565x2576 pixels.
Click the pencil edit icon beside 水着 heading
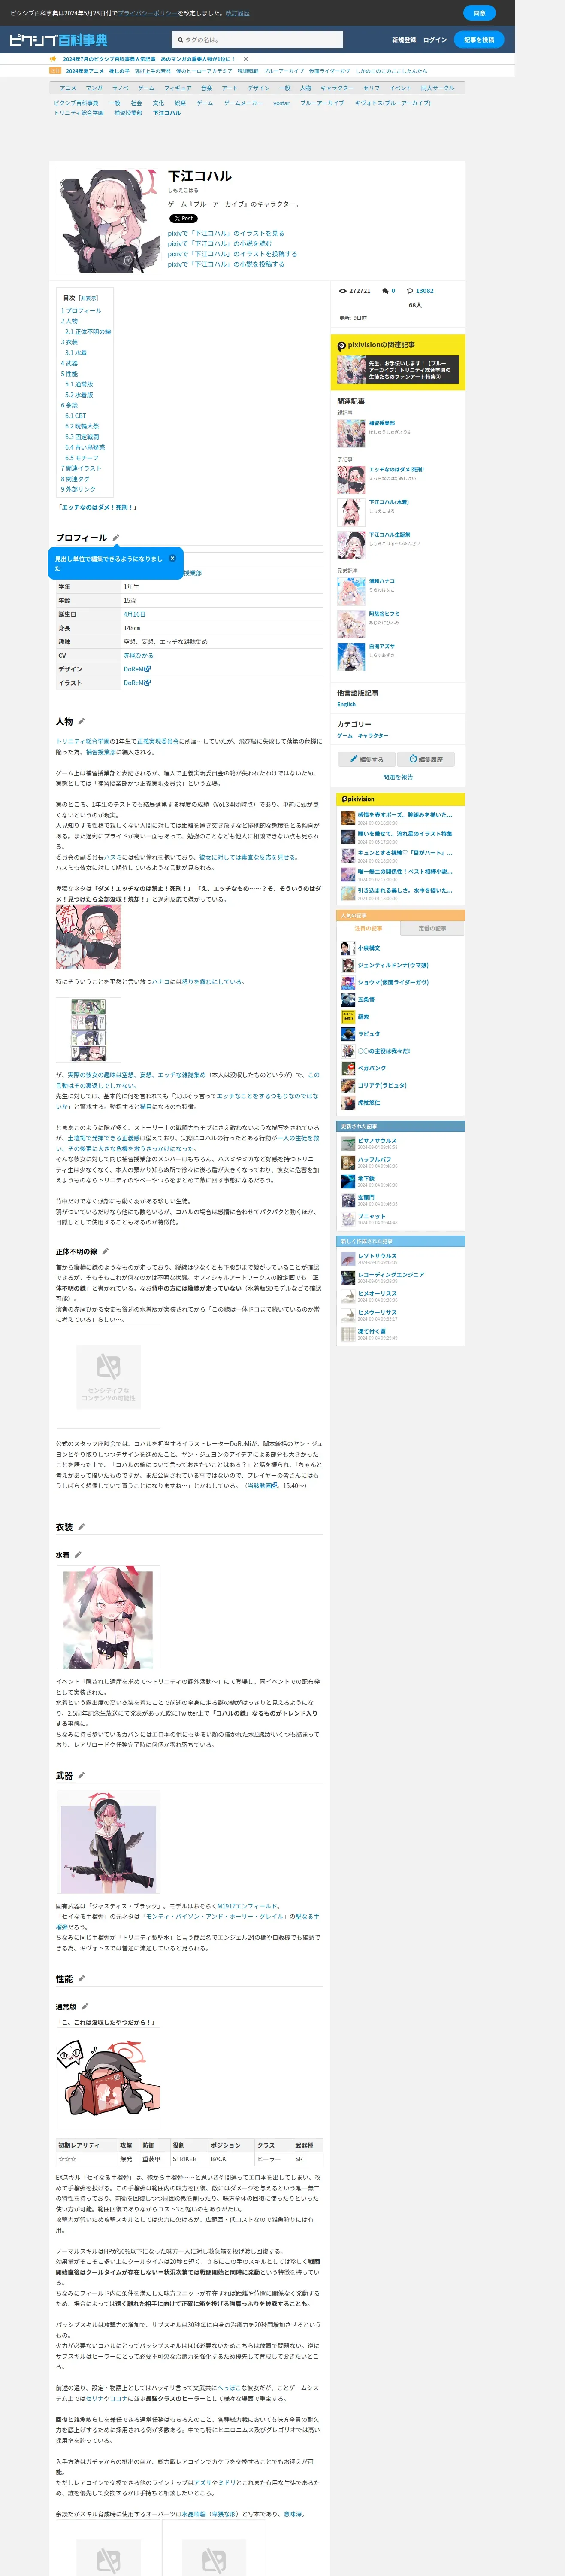(x=78, y=1555)
